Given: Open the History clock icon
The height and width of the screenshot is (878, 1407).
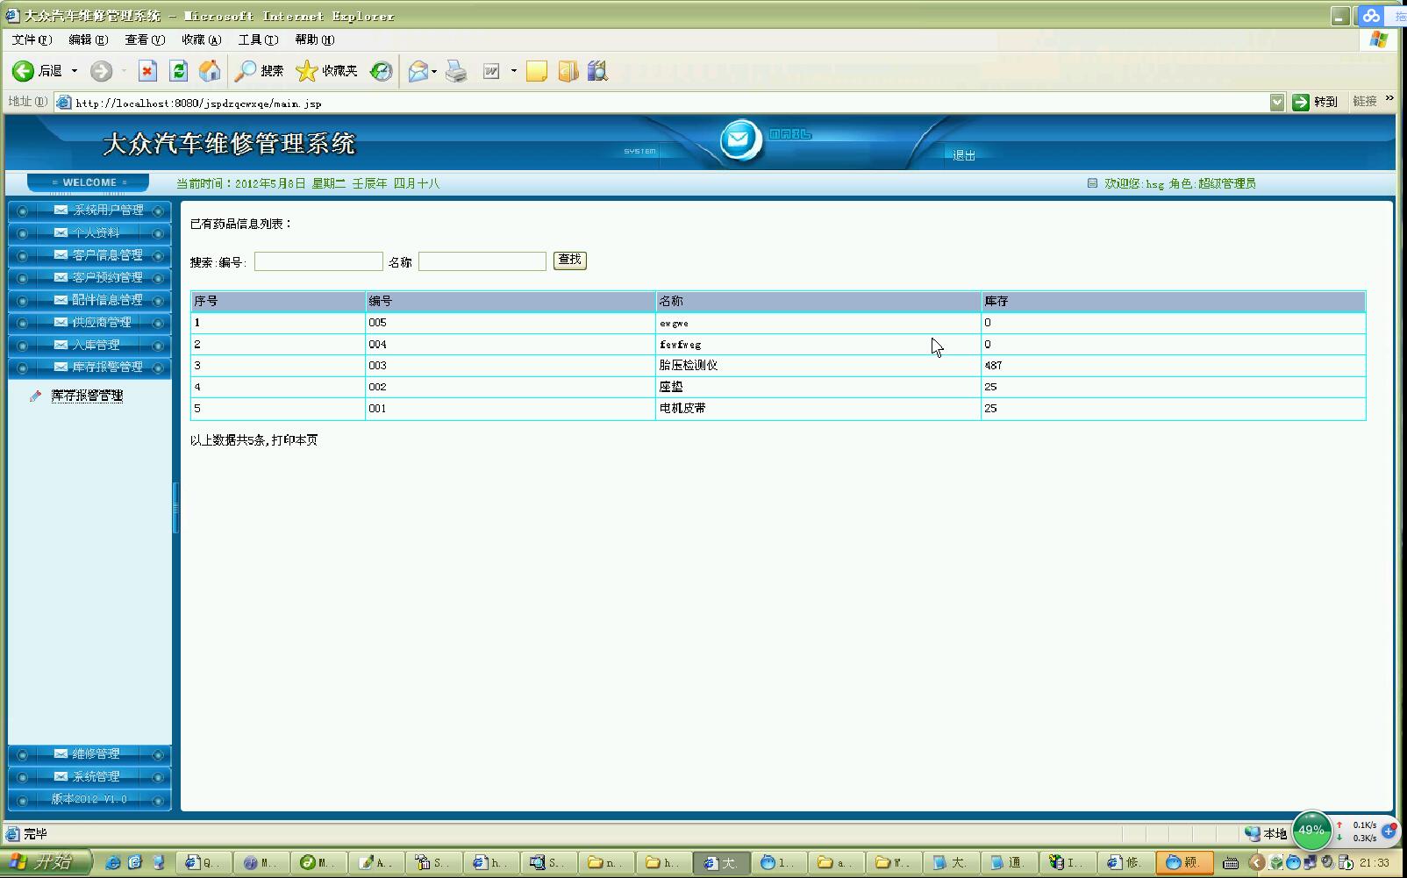Looking at the screenshot, I should [x=381, y=71].
